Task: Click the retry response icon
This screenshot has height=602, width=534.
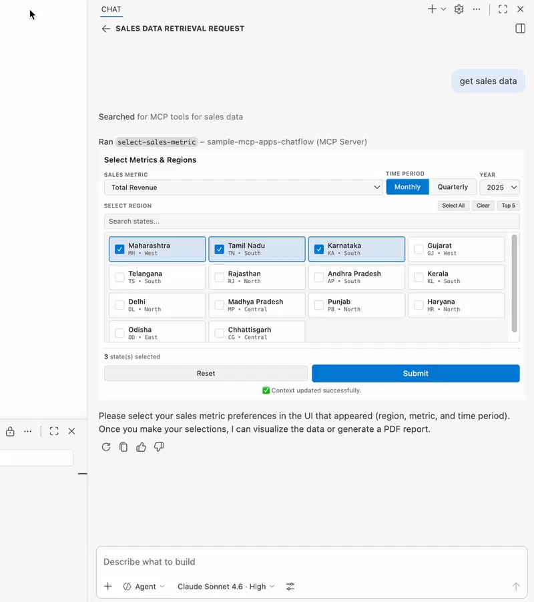Action: (x=106, y=447)
